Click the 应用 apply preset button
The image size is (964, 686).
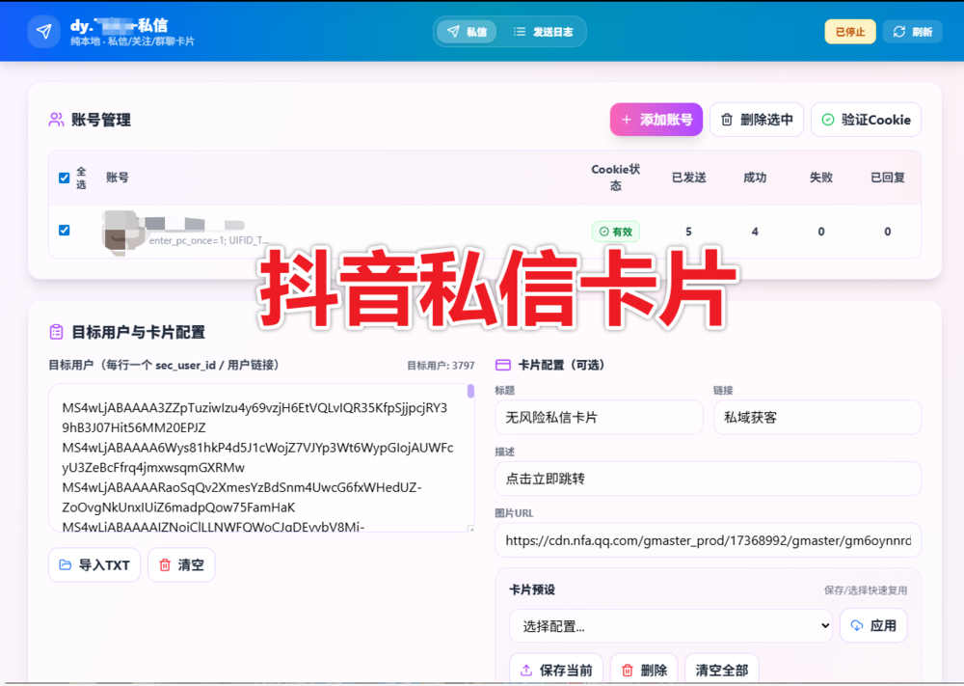(x=873, y=626)
